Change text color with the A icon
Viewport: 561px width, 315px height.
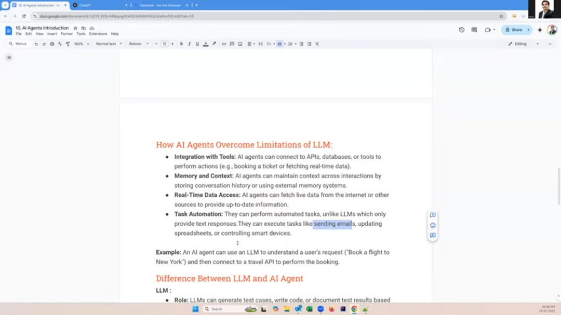[x=206, y=44]
